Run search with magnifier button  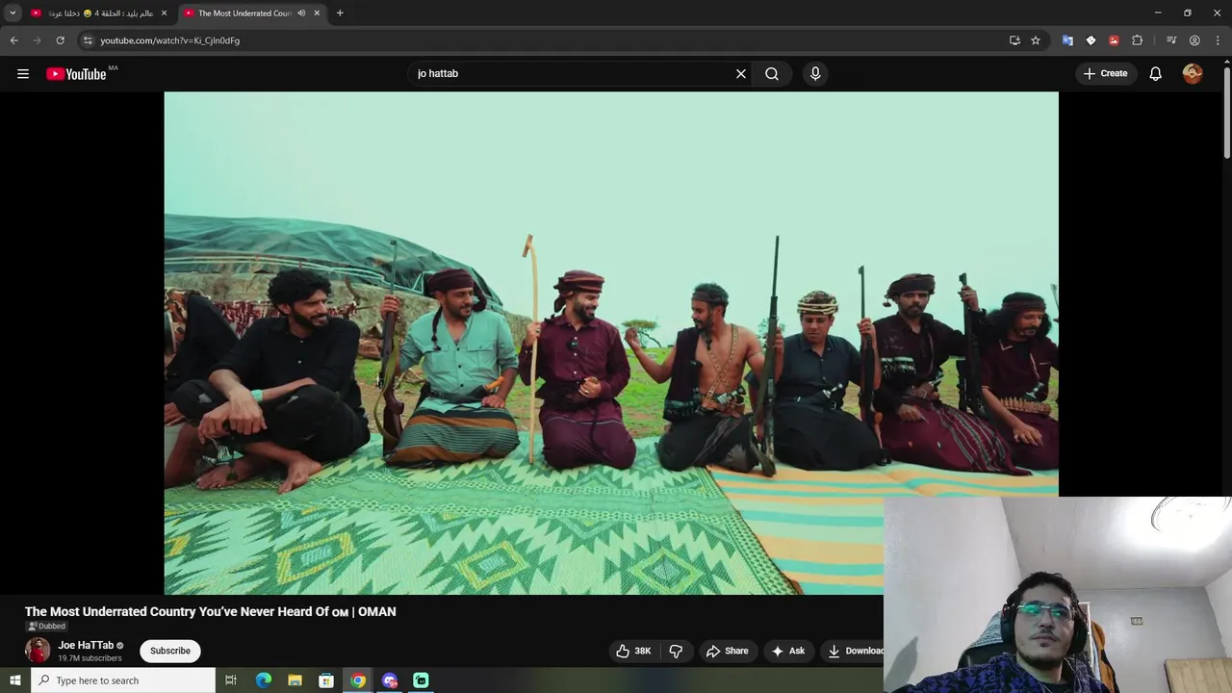pos(772,73)
